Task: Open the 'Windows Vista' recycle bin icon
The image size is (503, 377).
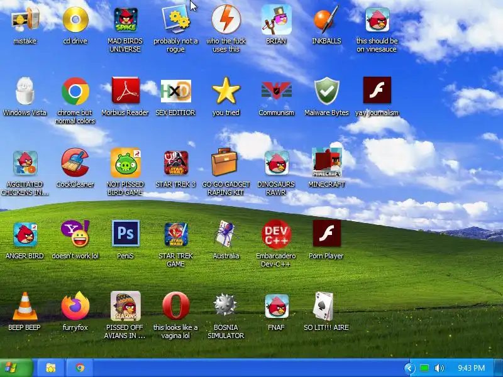Action: [25, 91]
